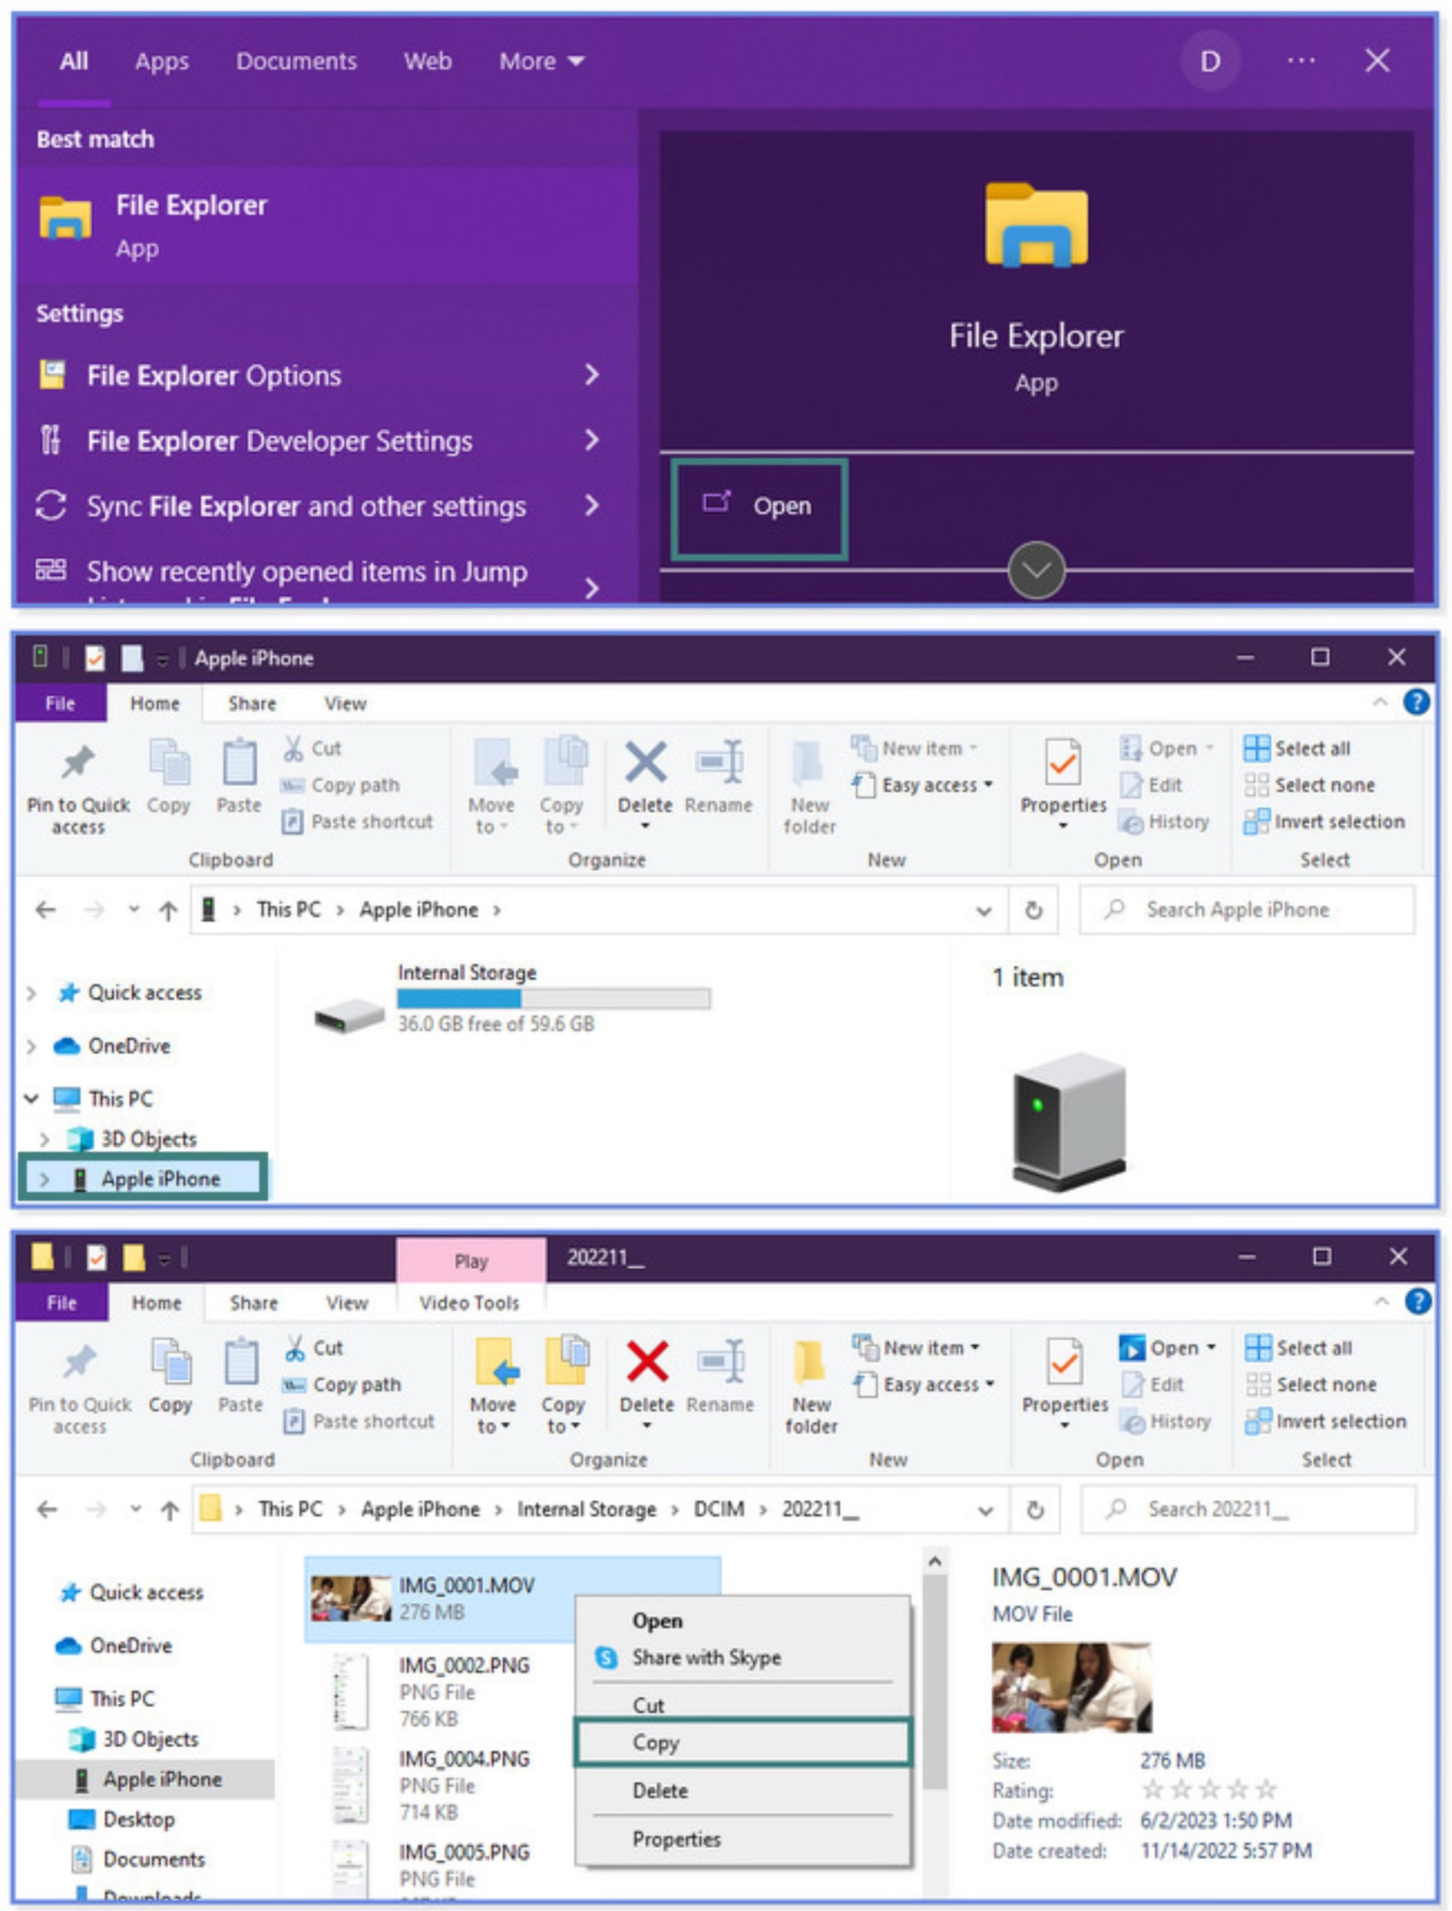Select Apple iPhone in the upper window tree

pyautogui.click(x=143, y=1179)
